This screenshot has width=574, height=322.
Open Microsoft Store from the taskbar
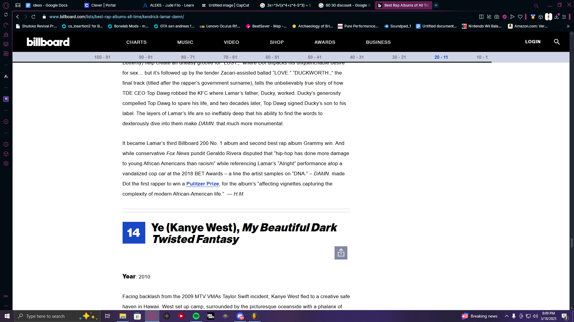coord(137,316)
